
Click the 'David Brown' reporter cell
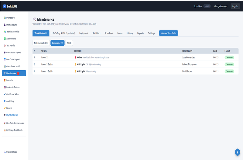pos(187,71)
